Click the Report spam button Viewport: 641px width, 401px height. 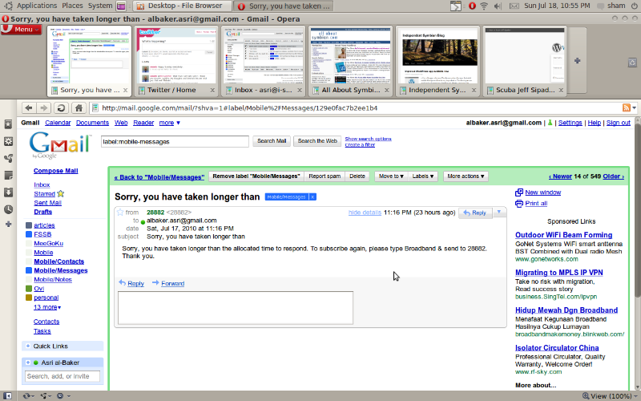(325, 176)
